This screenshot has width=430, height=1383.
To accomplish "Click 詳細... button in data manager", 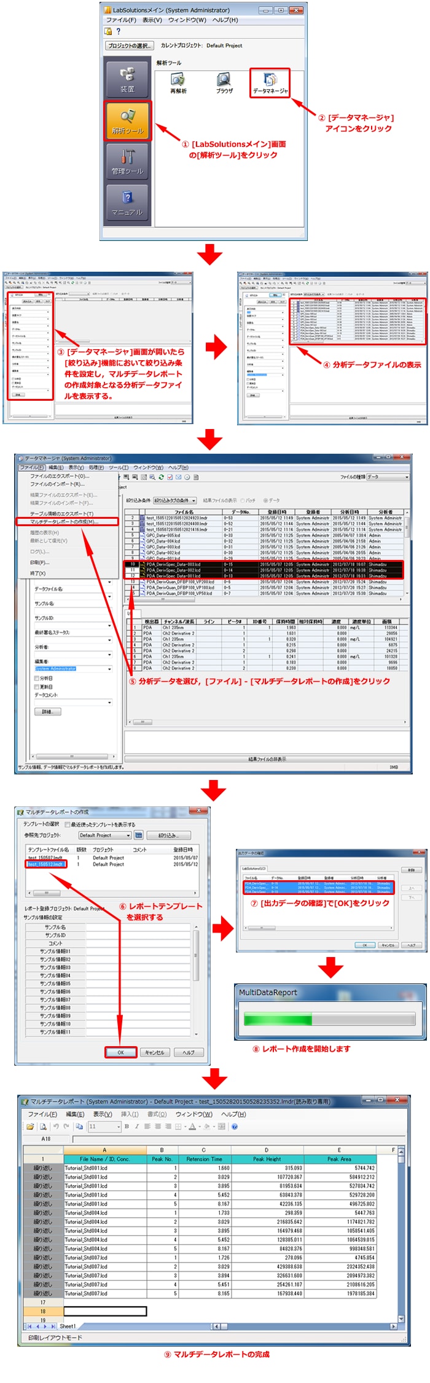I will click(x=47, y=712).
